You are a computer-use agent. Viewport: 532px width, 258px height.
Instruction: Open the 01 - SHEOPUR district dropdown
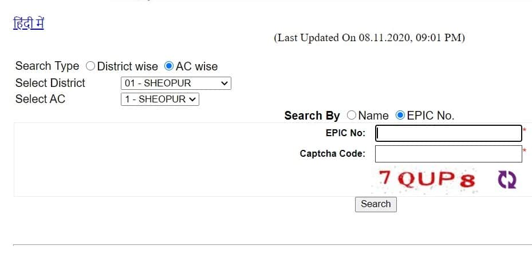point(176,83)
